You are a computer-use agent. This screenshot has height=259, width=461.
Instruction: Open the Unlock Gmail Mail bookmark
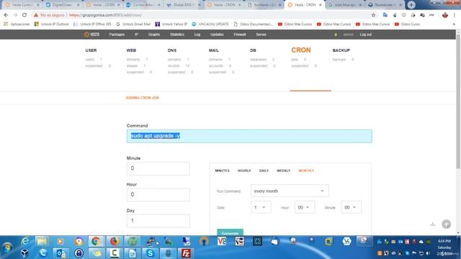[x=133, y=24]
